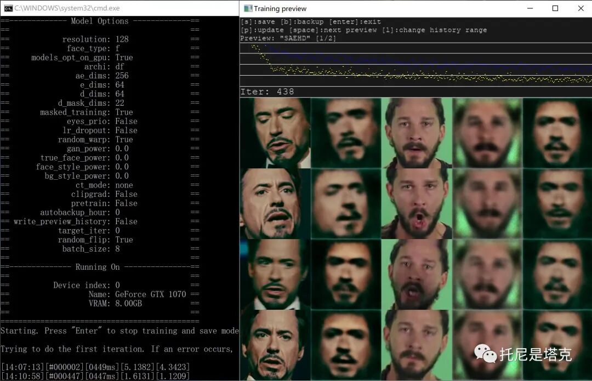
Task: Click the 'pretrain: False' line
Action: (104, 203)
